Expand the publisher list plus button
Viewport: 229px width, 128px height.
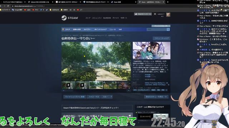(169, 85)
